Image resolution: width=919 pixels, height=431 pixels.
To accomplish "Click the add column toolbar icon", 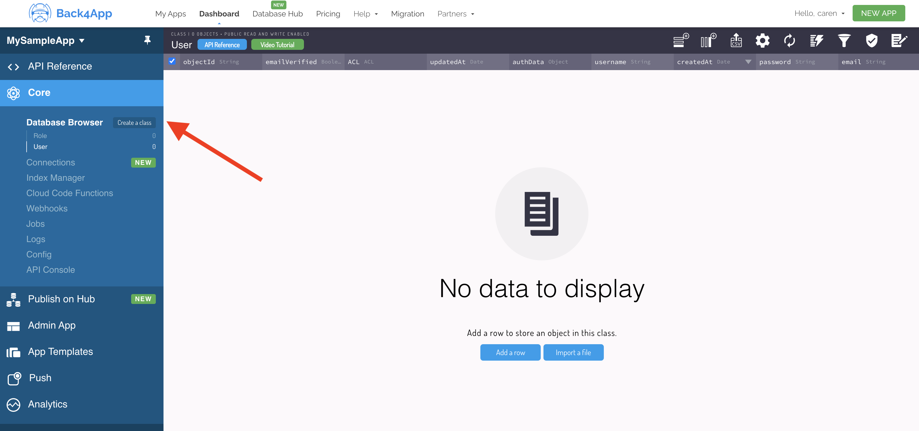I will click(x=708, y=40).
